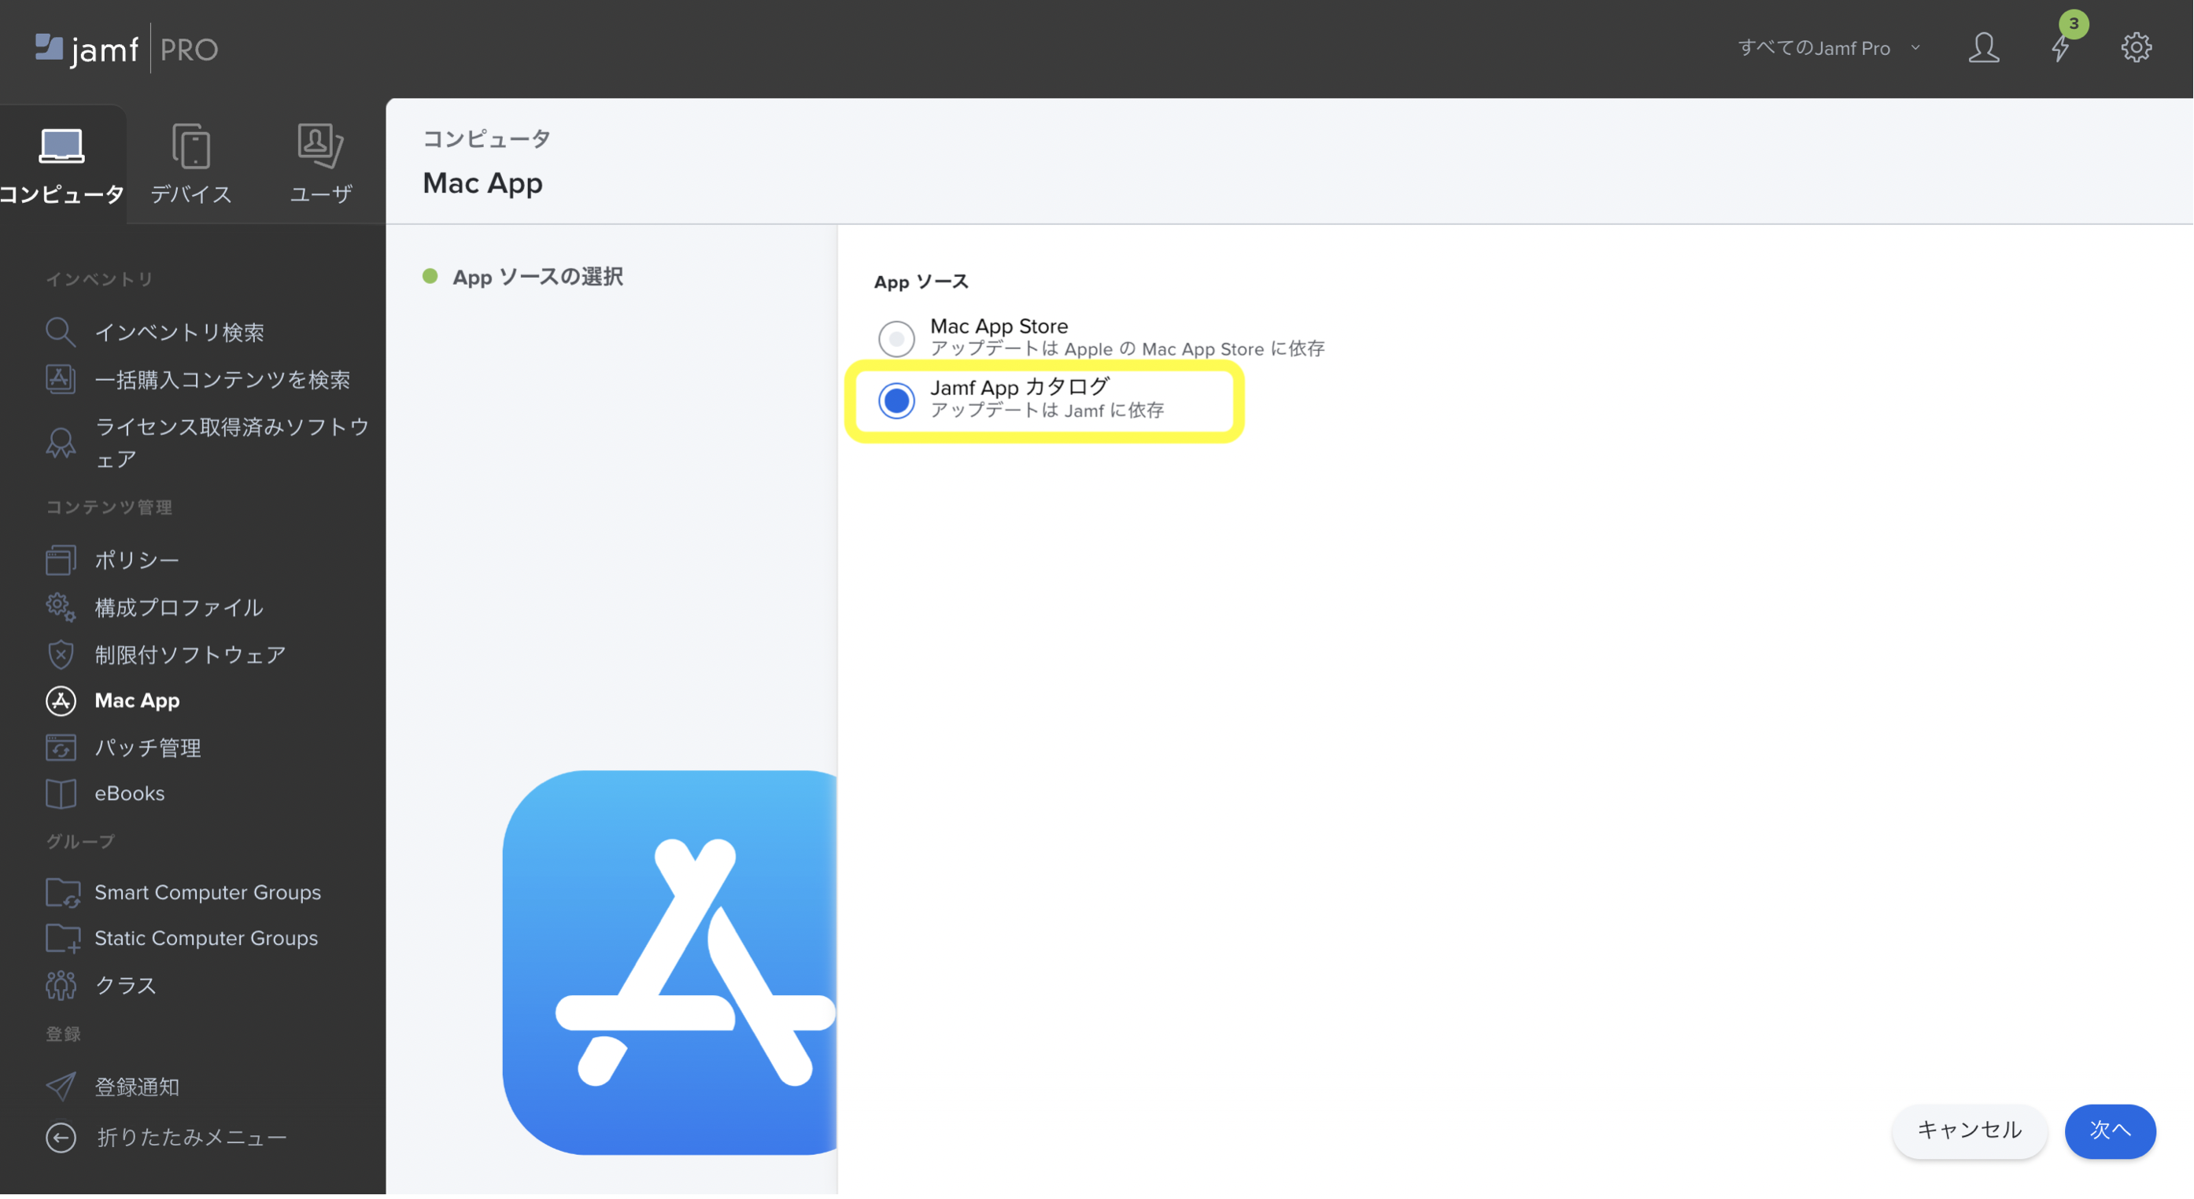The width and height of the screenshot is (2194, 1199).
Task: Switch to the Mac App sidebar item
Action: click(139, 701)
